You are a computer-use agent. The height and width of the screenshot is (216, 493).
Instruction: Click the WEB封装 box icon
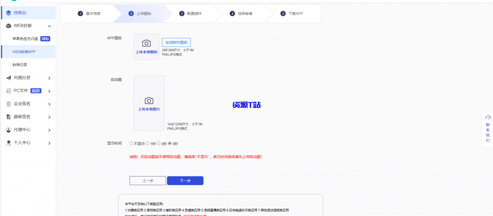click(9, 26)
